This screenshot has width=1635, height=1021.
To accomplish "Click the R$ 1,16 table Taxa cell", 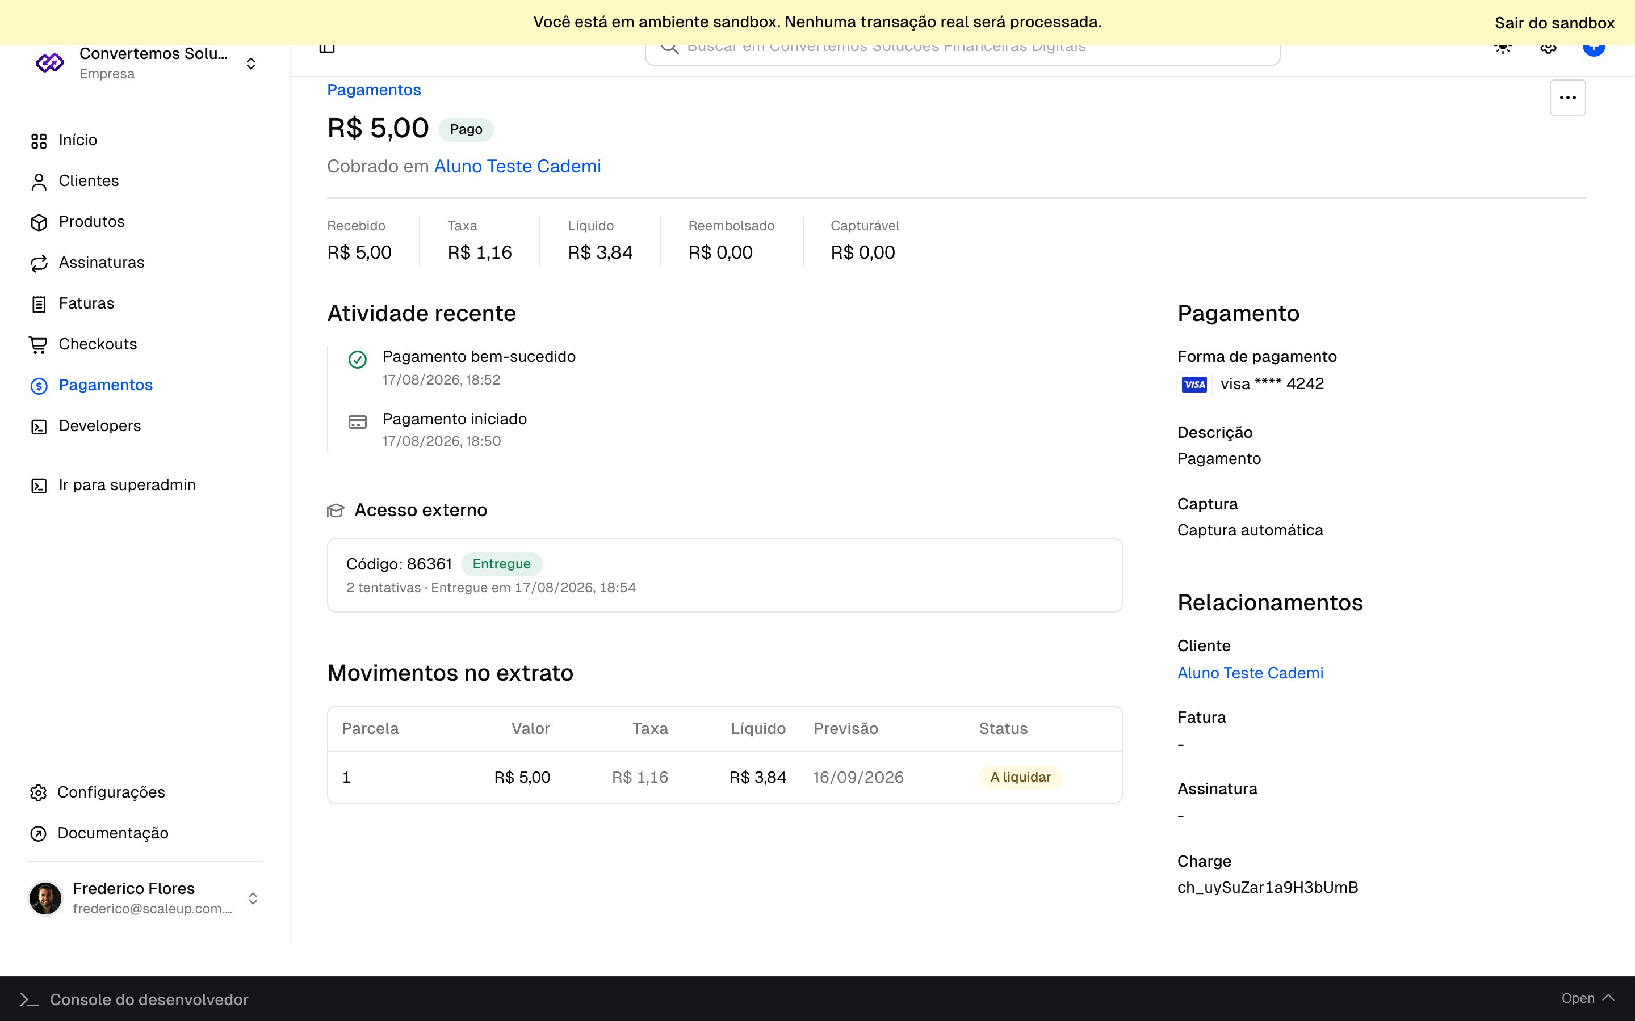I will coord(640,777).
